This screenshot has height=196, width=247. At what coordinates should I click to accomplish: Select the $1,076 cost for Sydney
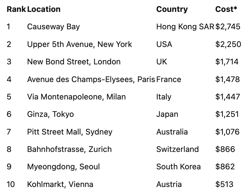pos(227,132)
